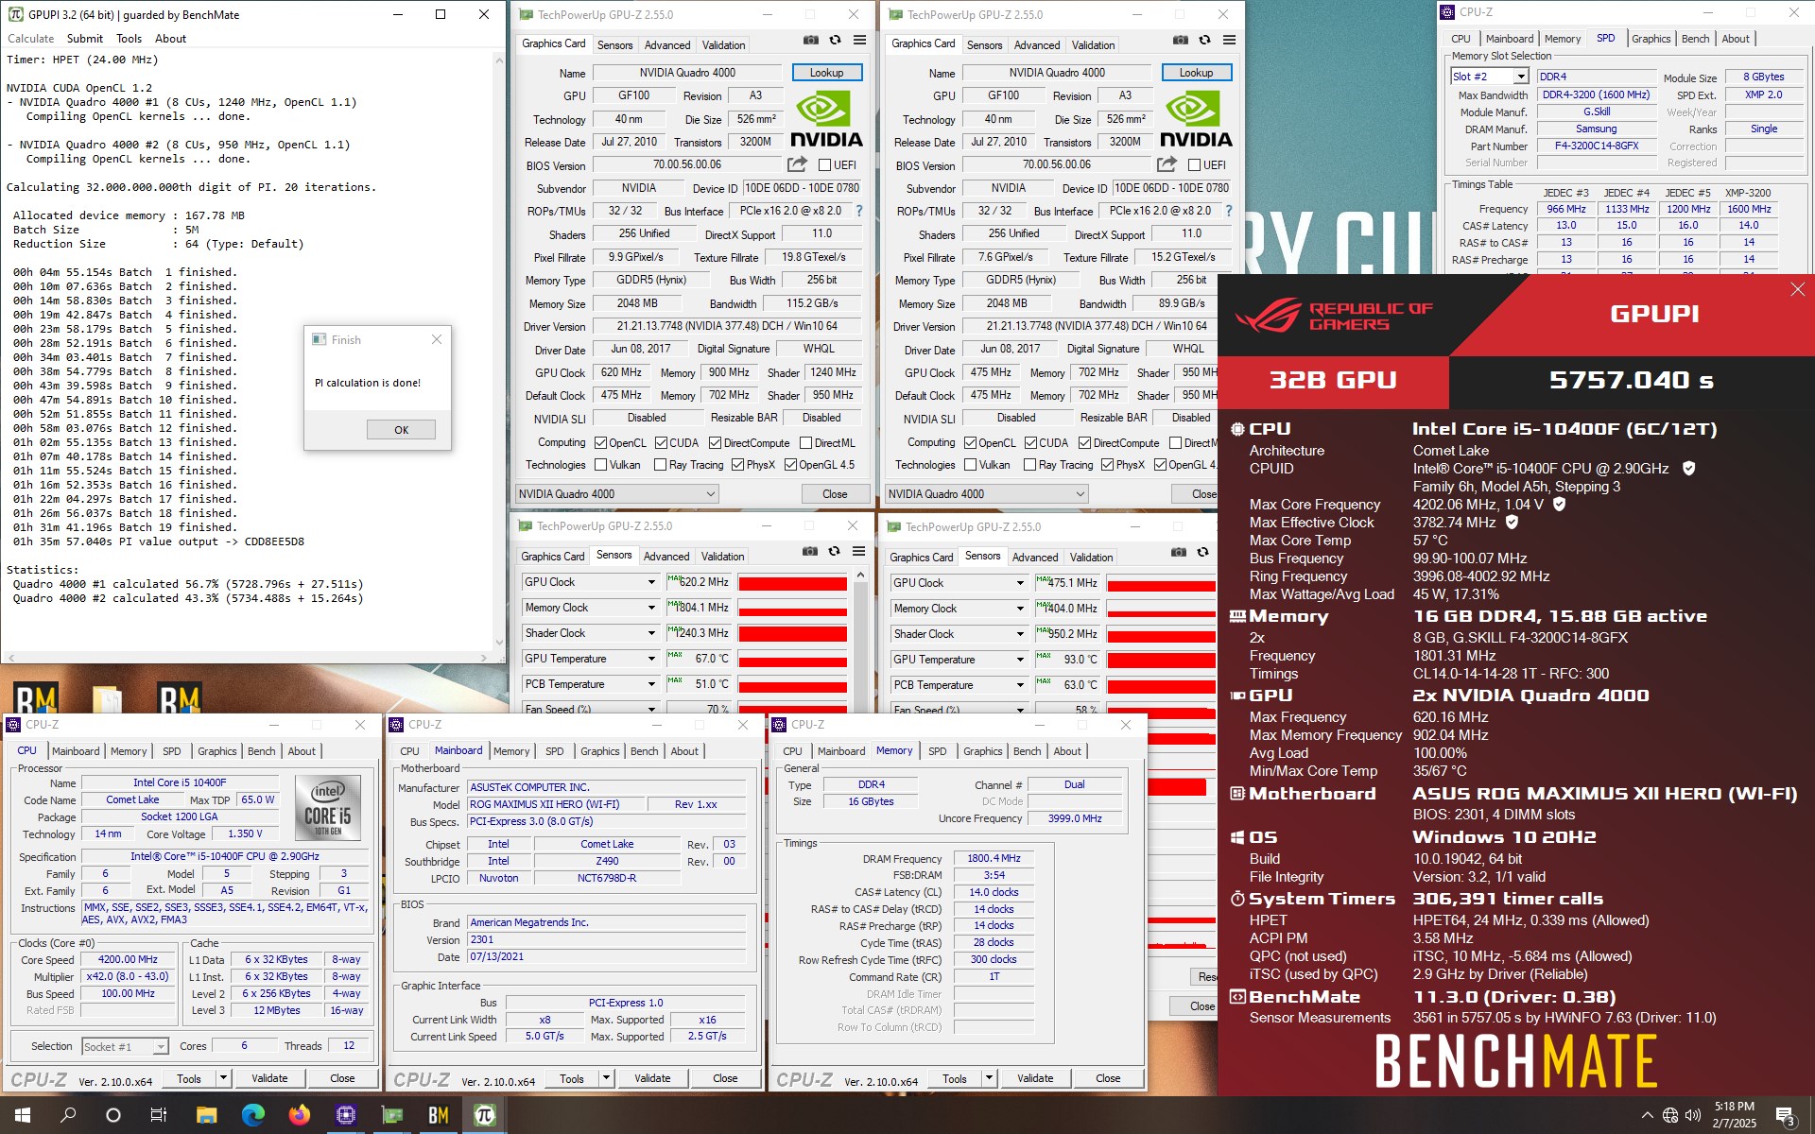Toggle Ray Tracing checkbox in left GPU-Z window
The image size is (1815, 1134).
pos(660,465)
